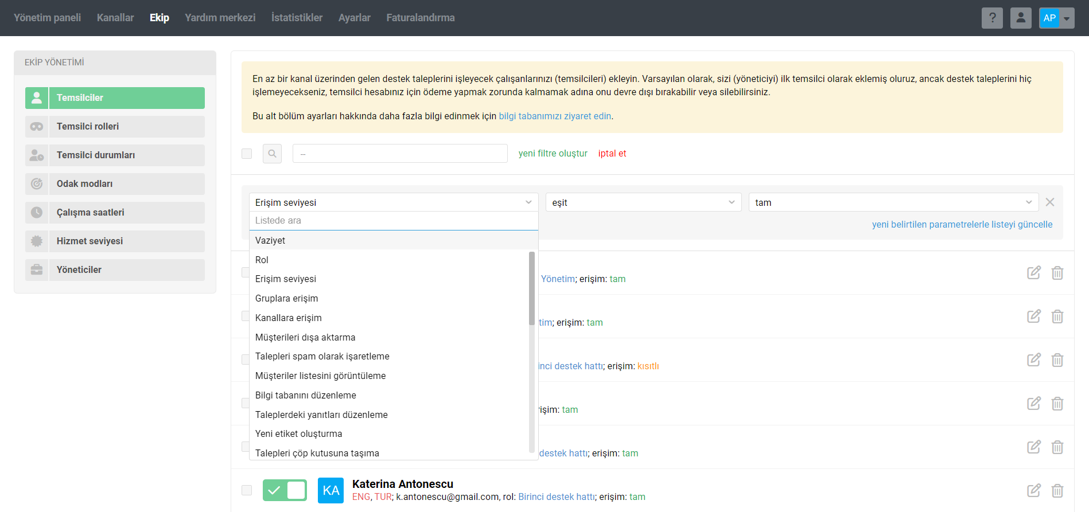Open the help question mark icon
The width and height of the screenshot is (1089, 512).
point(992,18)
